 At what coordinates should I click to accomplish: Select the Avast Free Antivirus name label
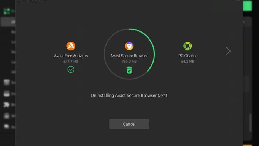tap(71, 56)
